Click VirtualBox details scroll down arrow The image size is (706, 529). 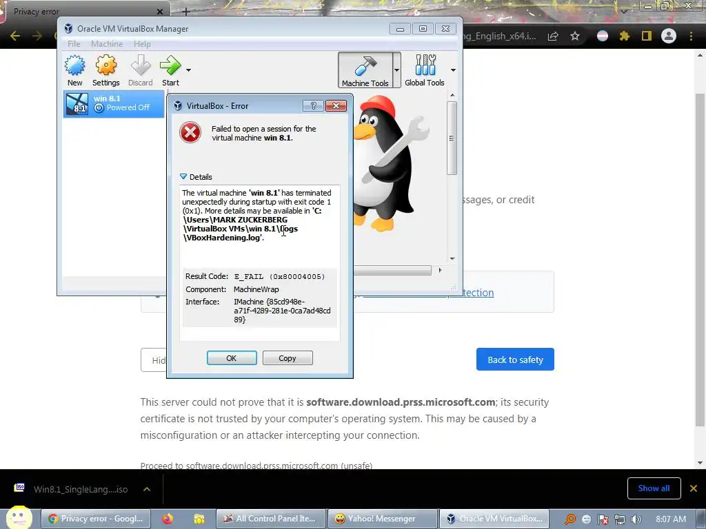452,259
